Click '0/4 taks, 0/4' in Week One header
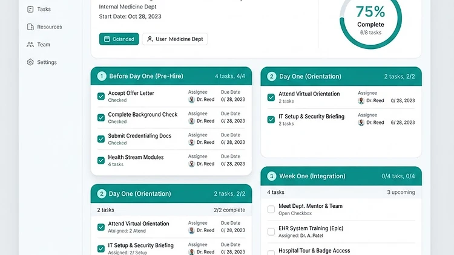 tap(398, 176)
